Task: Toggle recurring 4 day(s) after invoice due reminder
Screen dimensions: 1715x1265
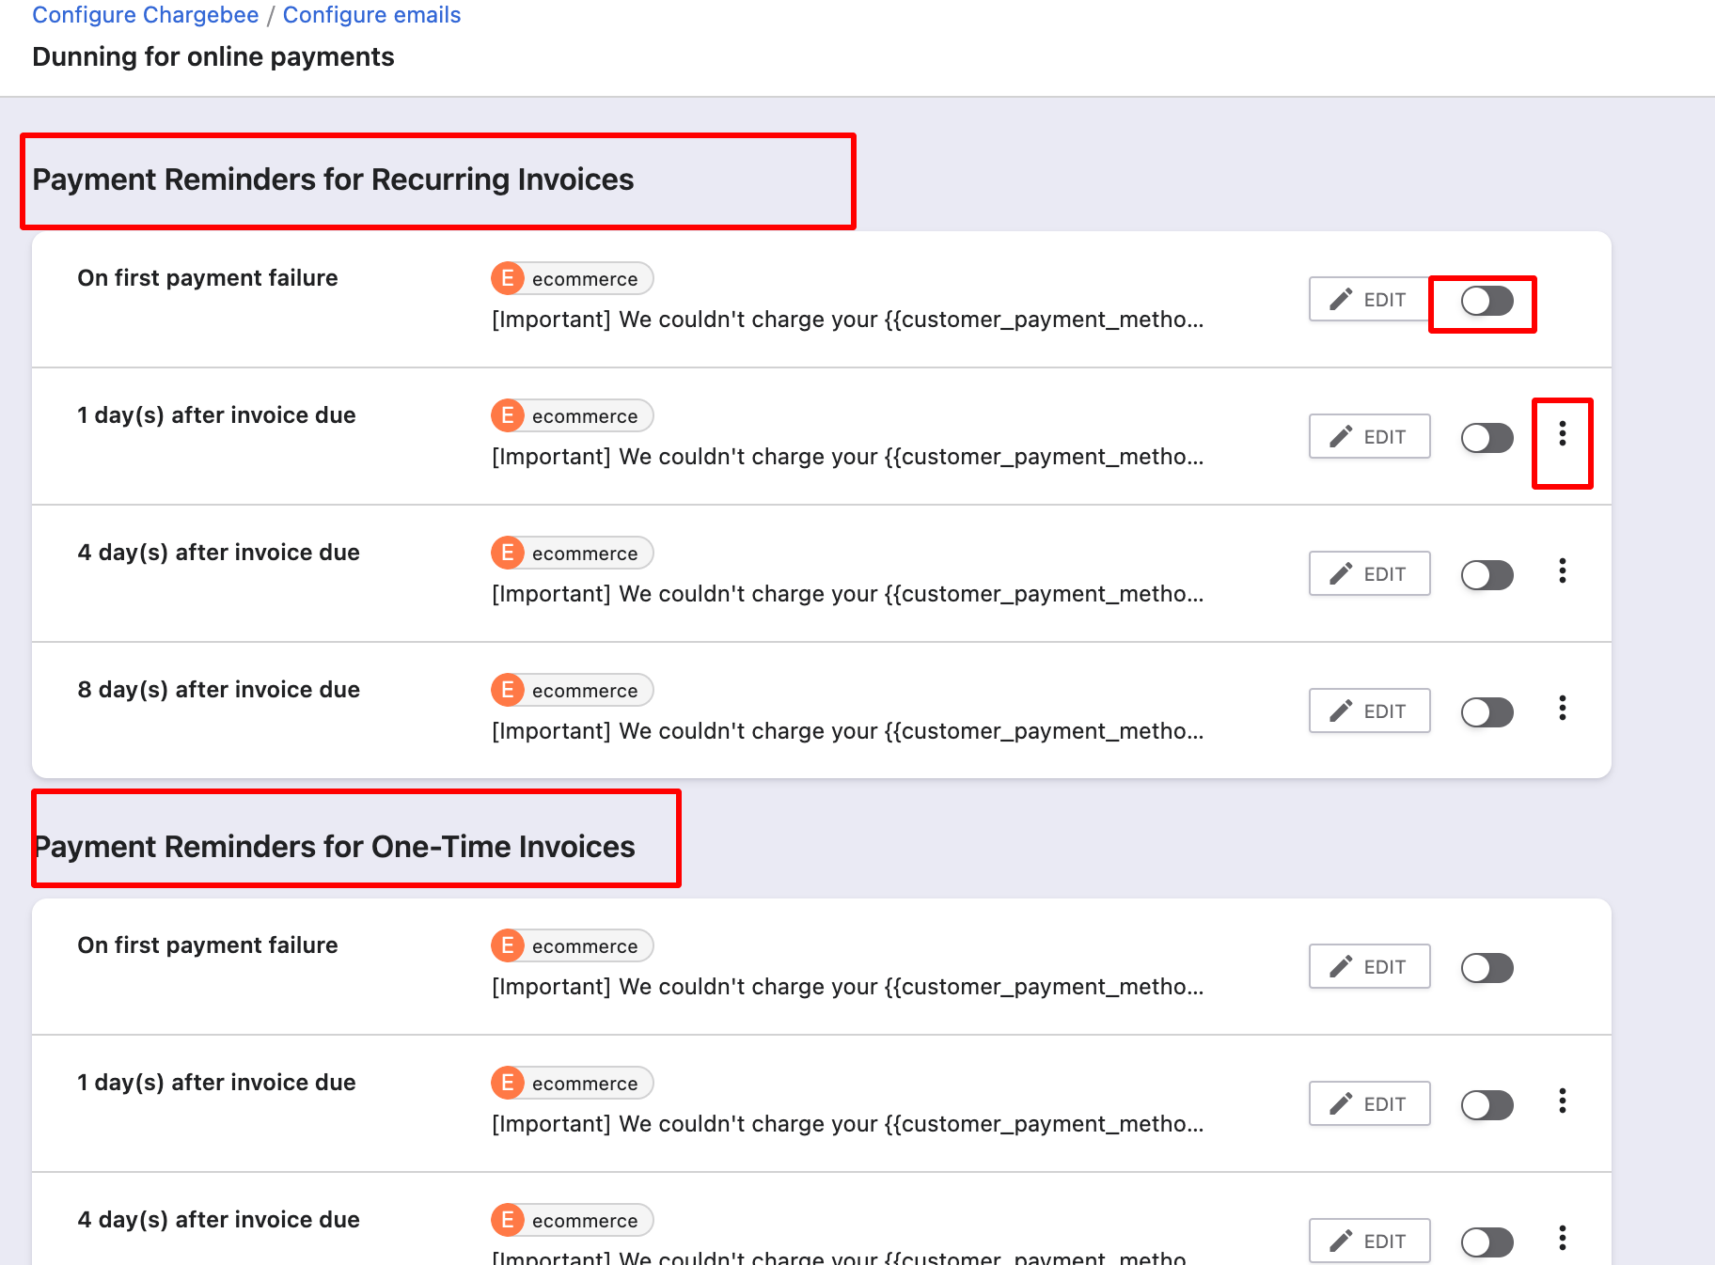Action: click(x=1487, y=575)
